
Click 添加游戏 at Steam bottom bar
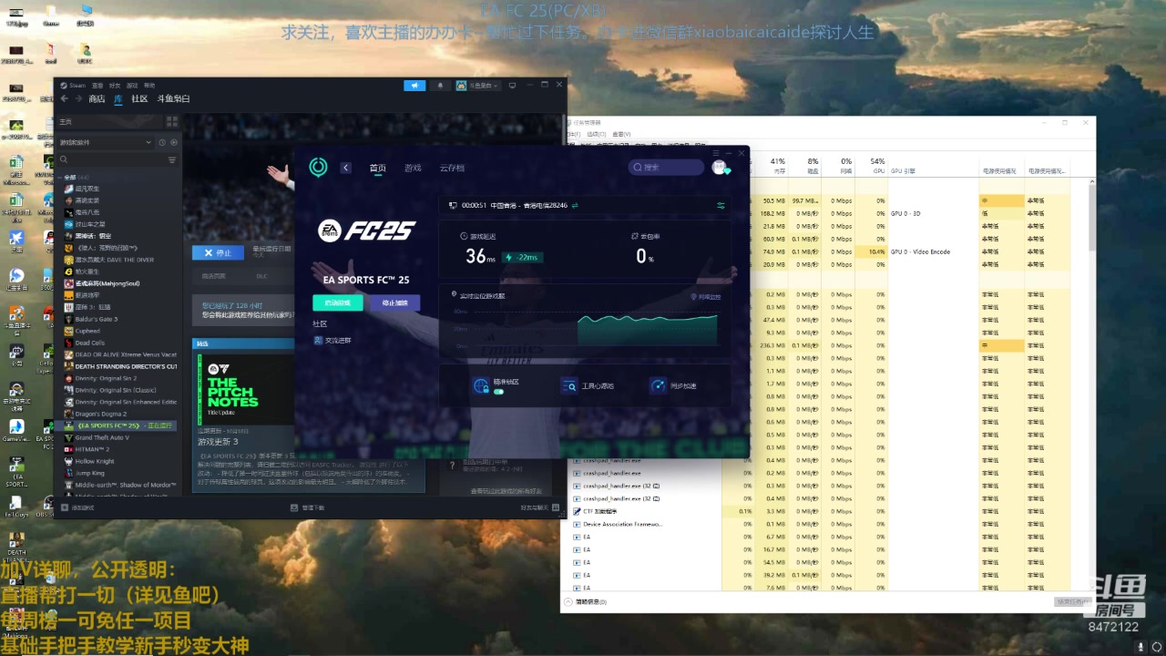pyautogui.click(x=77, y=507)
